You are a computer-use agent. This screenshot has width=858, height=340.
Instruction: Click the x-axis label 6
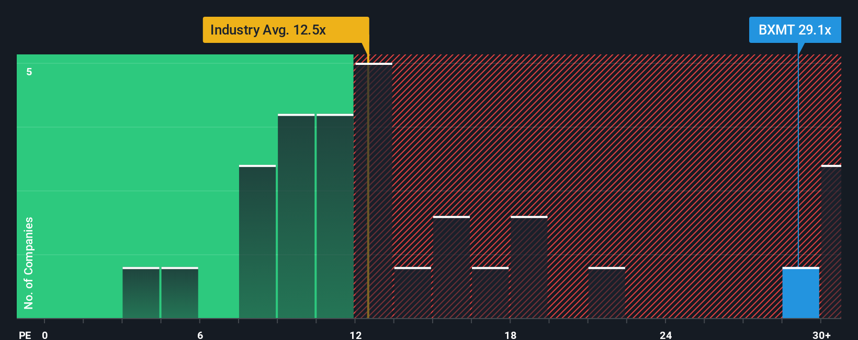coord(200,335)
